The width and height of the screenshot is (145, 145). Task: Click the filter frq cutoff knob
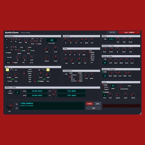coord(66,59)
